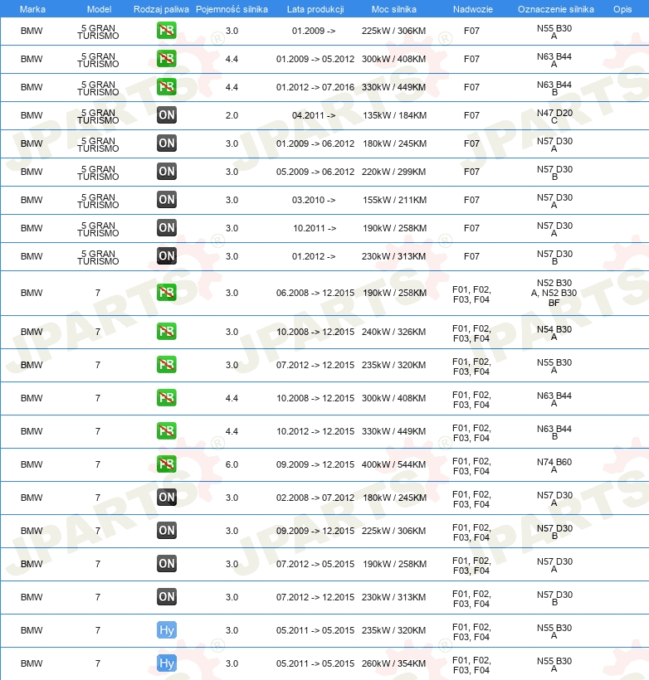Click PB fuel icon in 5 Gran Turismo 330kW row

click(x=167, y=87)
